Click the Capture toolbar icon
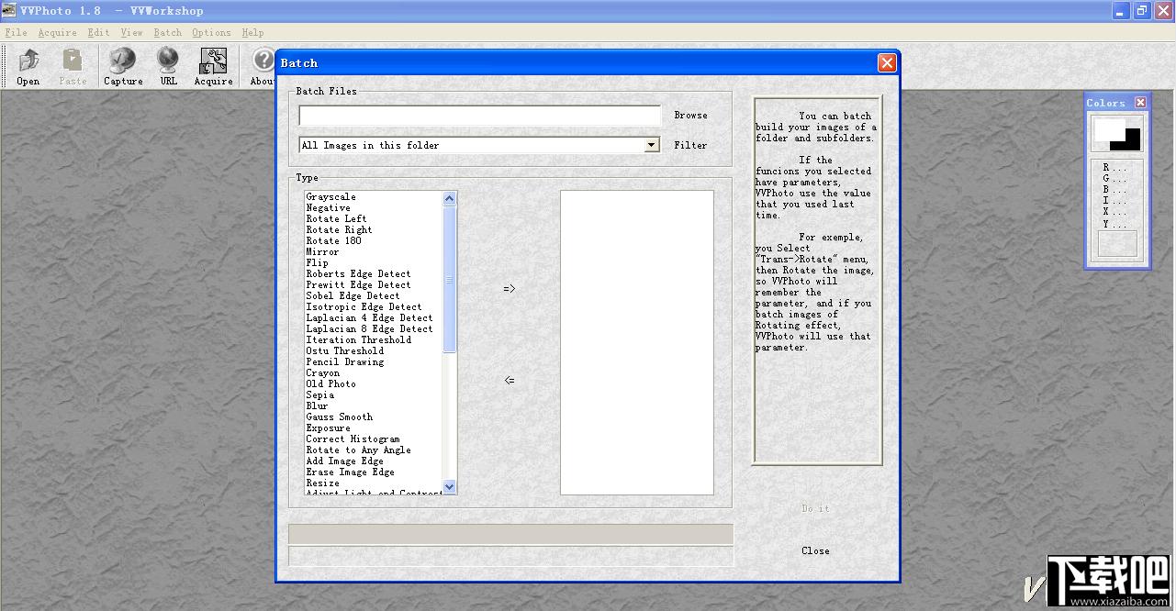The height and width of the screenshot is (611, 1176). pos(122,61)
